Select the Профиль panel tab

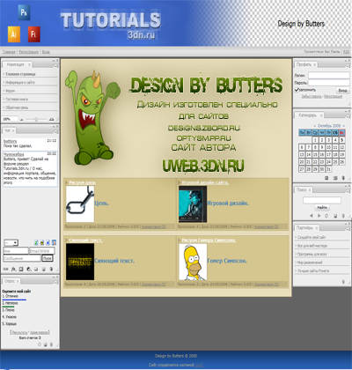(306, 64)
